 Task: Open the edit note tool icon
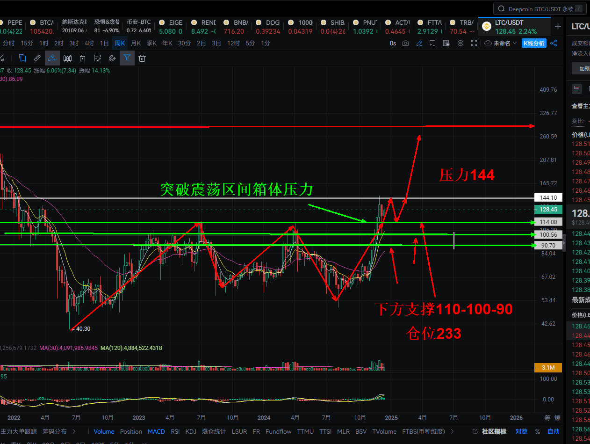click(97, 58)
